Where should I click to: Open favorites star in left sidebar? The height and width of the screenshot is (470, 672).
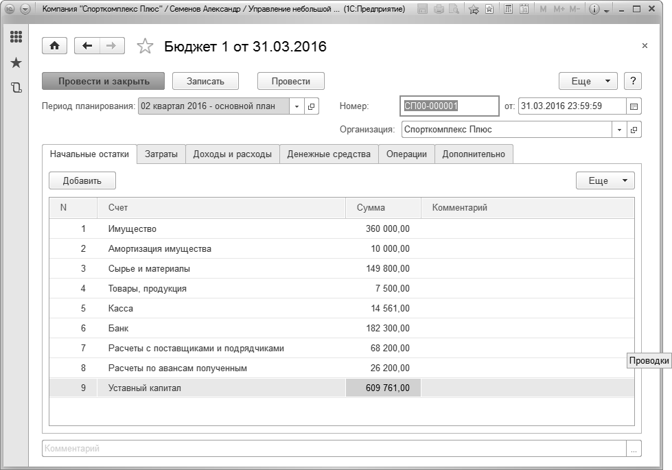[x=16, y=63]
